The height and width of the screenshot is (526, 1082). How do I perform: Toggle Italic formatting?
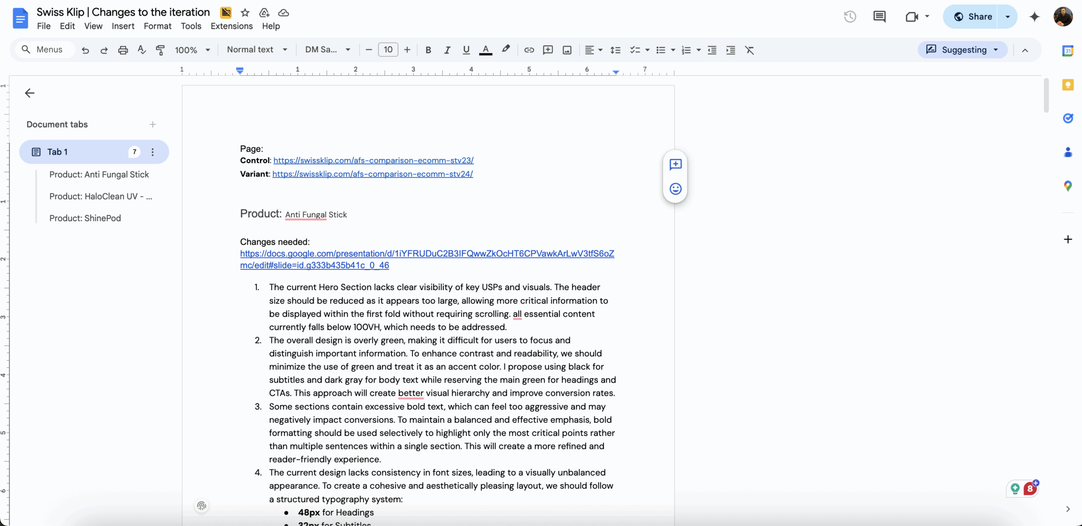(x=447, y=50)
